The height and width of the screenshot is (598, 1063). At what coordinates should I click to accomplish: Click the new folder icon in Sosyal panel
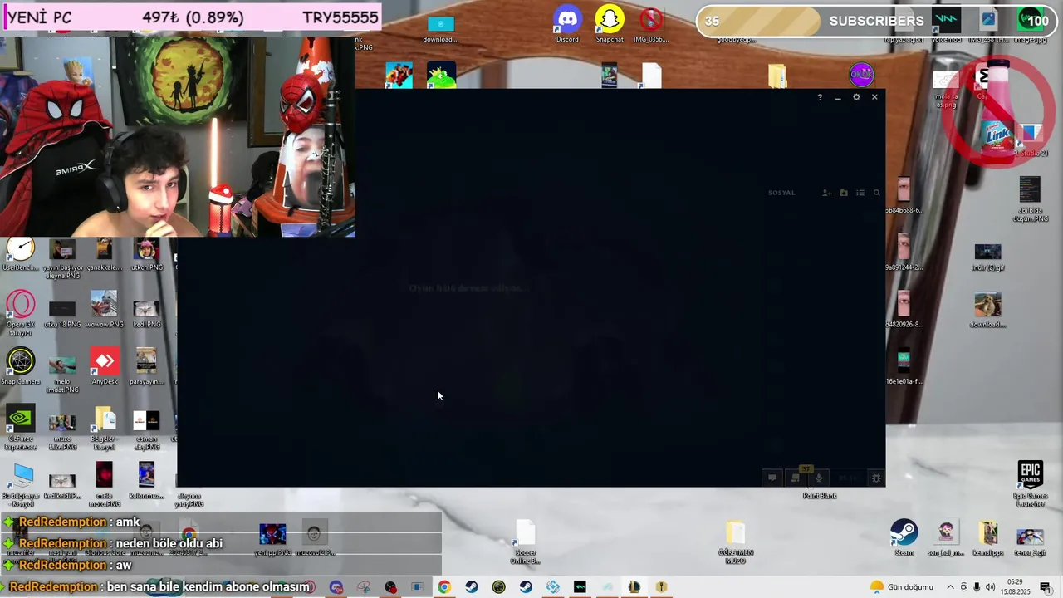click(x=844, y=193)
